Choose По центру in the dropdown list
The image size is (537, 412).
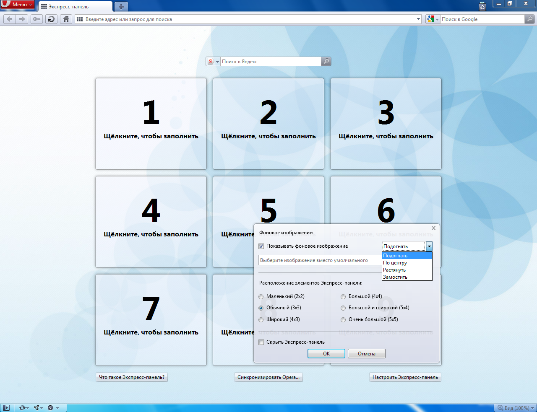tap(407, 263)
